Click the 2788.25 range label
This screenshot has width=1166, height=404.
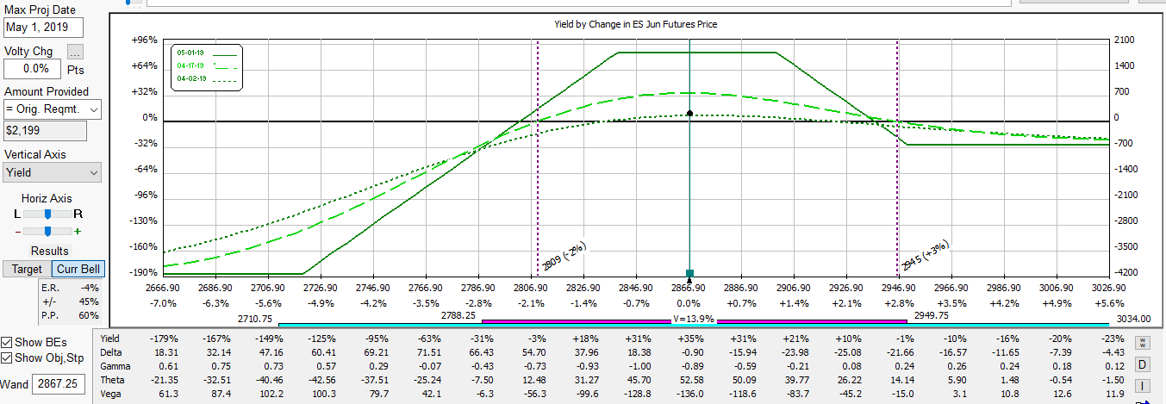click(458, 316)
